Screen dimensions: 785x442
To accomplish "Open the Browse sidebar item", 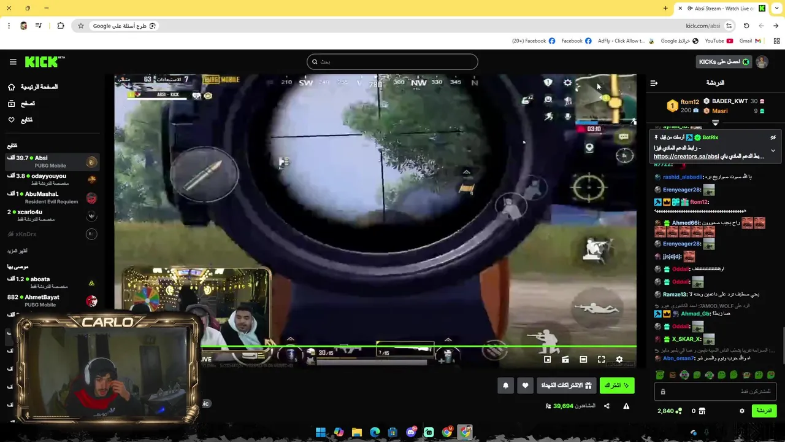I will (x=21, y=104).
